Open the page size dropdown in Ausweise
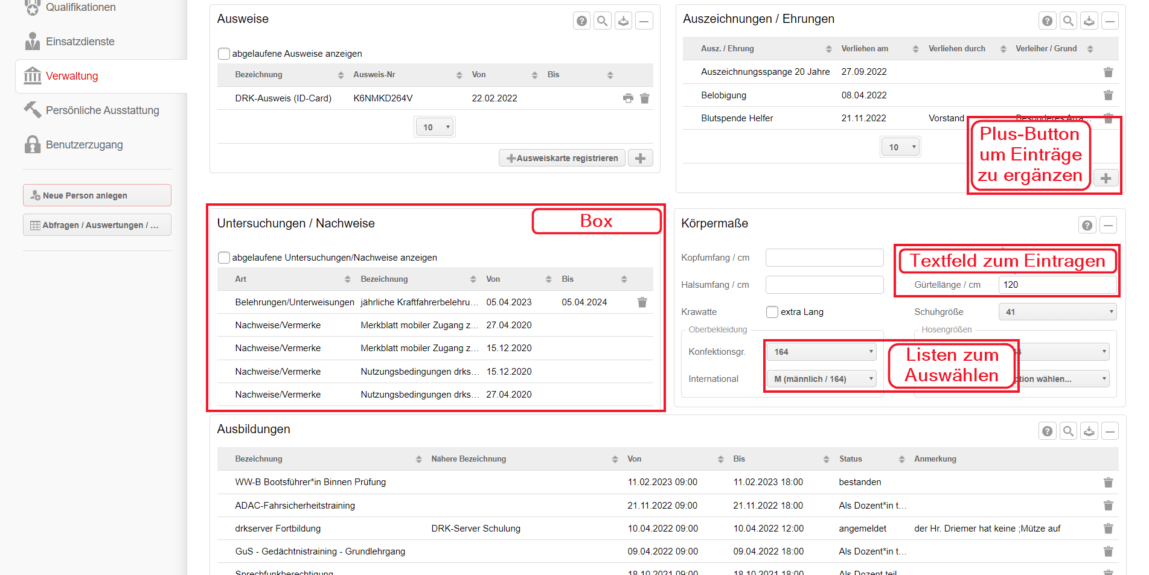The height and width of the screenshot is (575, 1149). point(434,127)
